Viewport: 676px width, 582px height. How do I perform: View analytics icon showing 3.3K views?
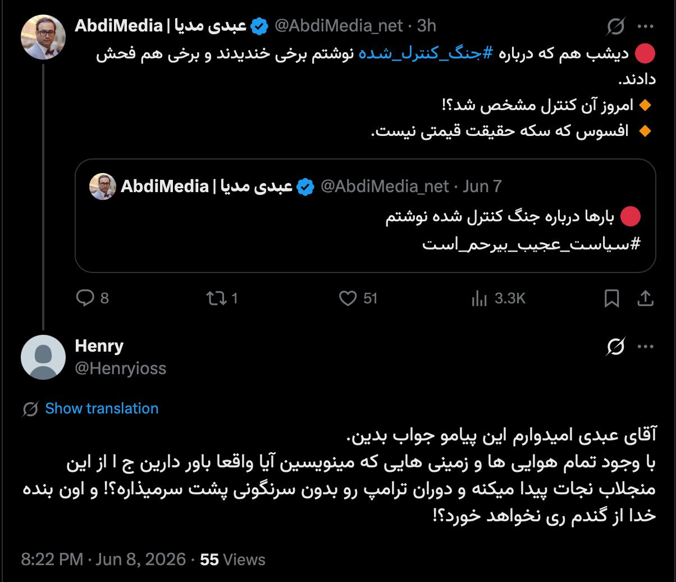pos(479,298)
